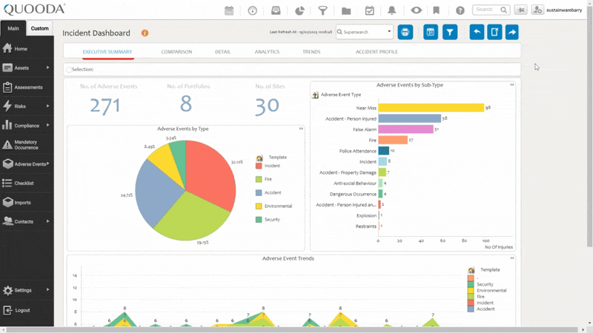Open the inbox tray icon
The image size is (593, 333).
coord(276,10)
